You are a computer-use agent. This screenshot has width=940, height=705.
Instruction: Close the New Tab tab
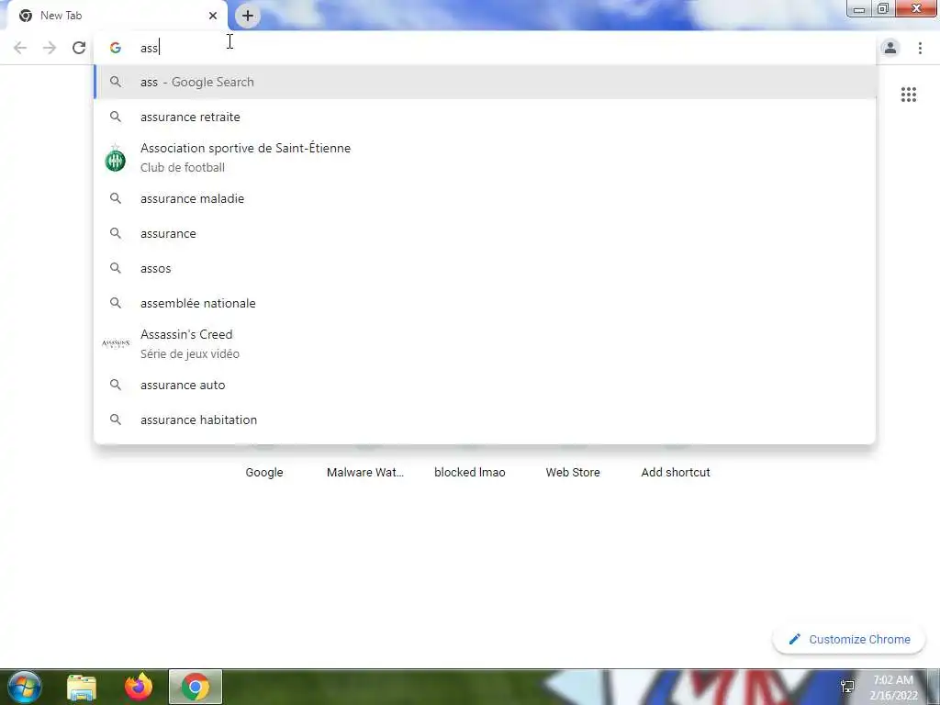(x=213, y=16)
